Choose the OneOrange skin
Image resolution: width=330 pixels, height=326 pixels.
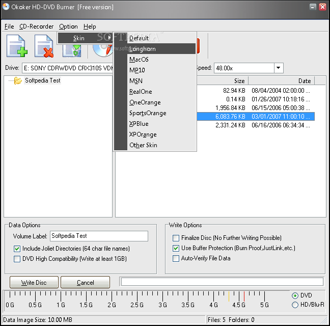pyautogui.click(x=155, y=102)
